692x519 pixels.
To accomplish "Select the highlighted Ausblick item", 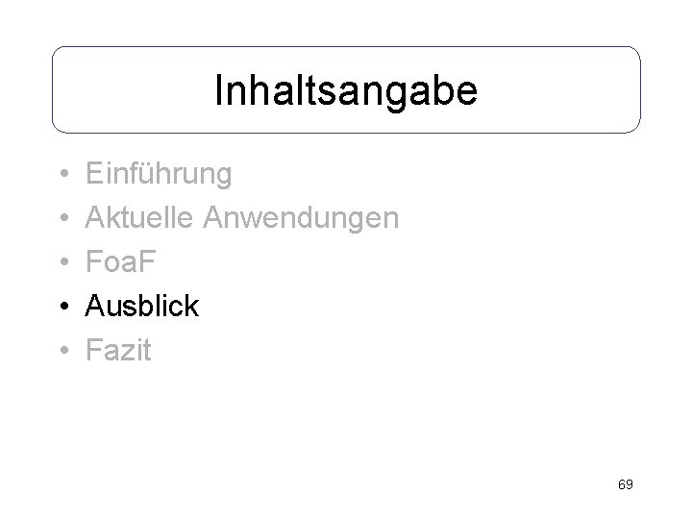I will pos(142,306).
